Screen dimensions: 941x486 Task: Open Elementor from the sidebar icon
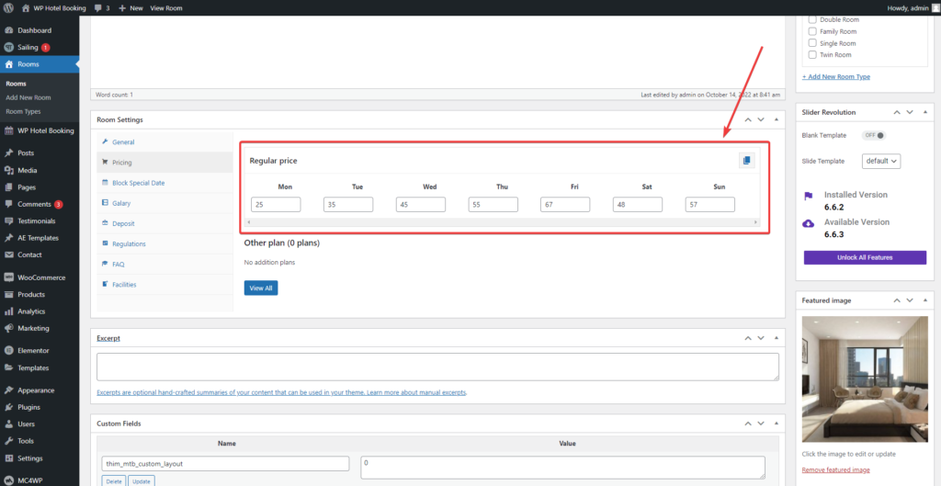point(8,350)
